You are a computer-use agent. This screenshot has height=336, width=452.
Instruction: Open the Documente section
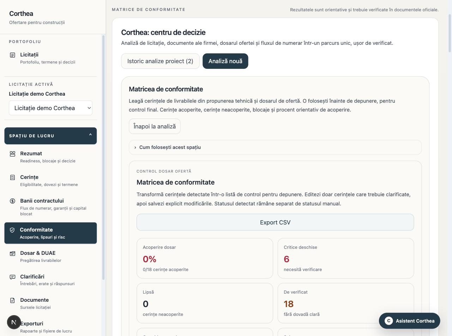point(50,303)
